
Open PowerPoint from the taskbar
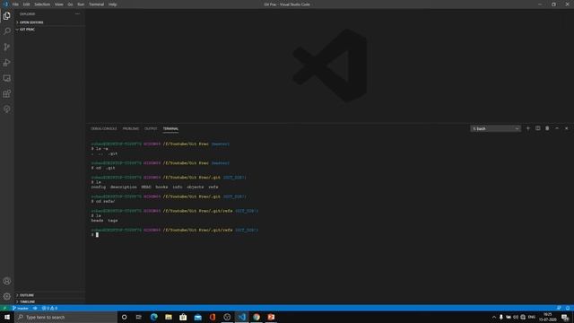coord(271,317)
